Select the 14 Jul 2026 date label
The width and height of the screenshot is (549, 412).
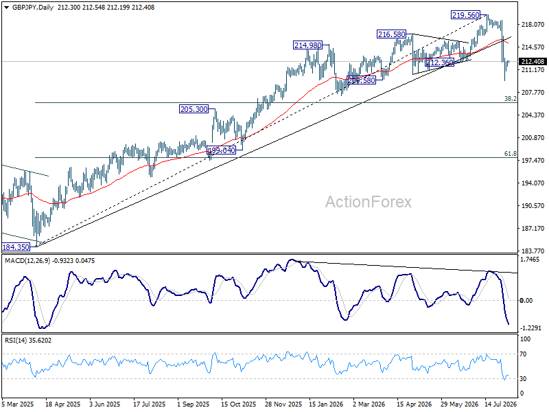pyautogui.click(x=501, y=404)
